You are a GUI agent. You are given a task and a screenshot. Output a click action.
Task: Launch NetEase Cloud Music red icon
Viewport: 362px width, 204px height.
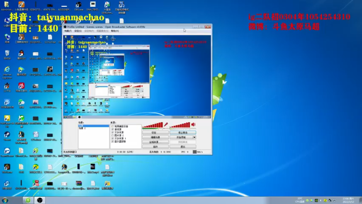tap(21, 87)
